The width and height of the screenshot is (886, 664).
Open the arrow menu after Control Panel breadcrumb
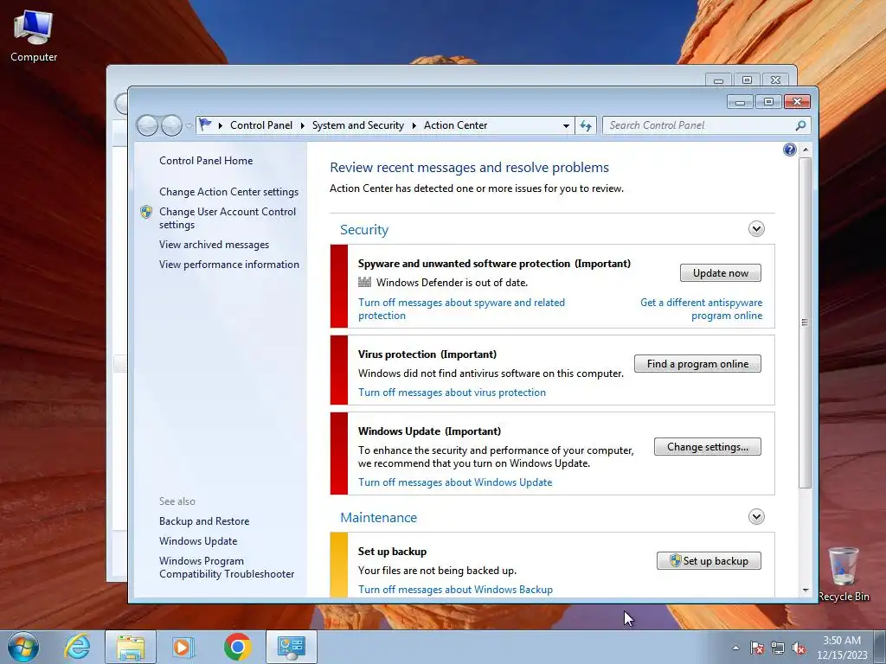click(302, 125)
